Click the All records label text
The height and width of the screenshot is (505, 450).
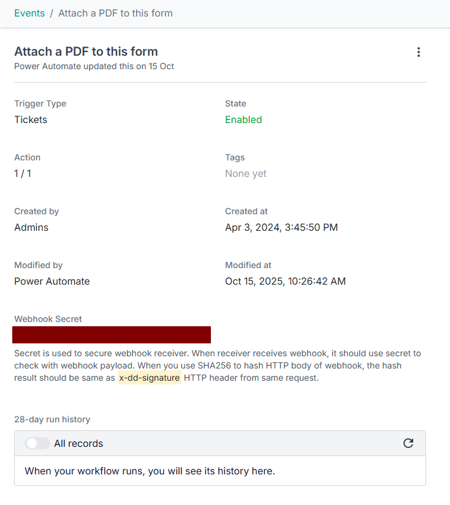coord(78,443)
